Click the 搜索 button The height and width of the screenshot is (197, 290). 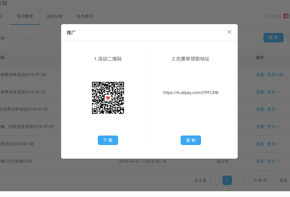273,38
